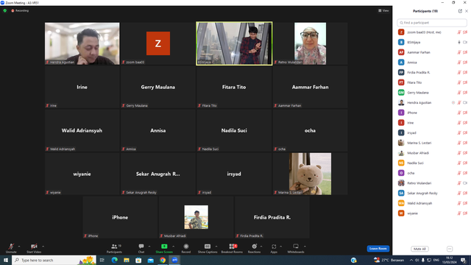Select Marina S. Lestari in participant list
The height and width of the screenshot is (265, 471).
432,143
